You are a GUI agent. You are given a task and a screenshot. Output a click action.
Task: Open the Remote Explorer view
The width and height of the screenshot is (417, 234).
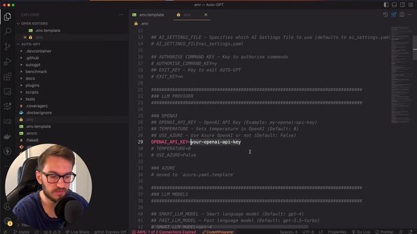7,92
